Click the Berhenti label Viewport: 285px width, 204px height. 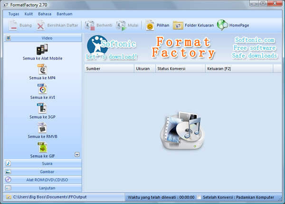pos(104,25)
